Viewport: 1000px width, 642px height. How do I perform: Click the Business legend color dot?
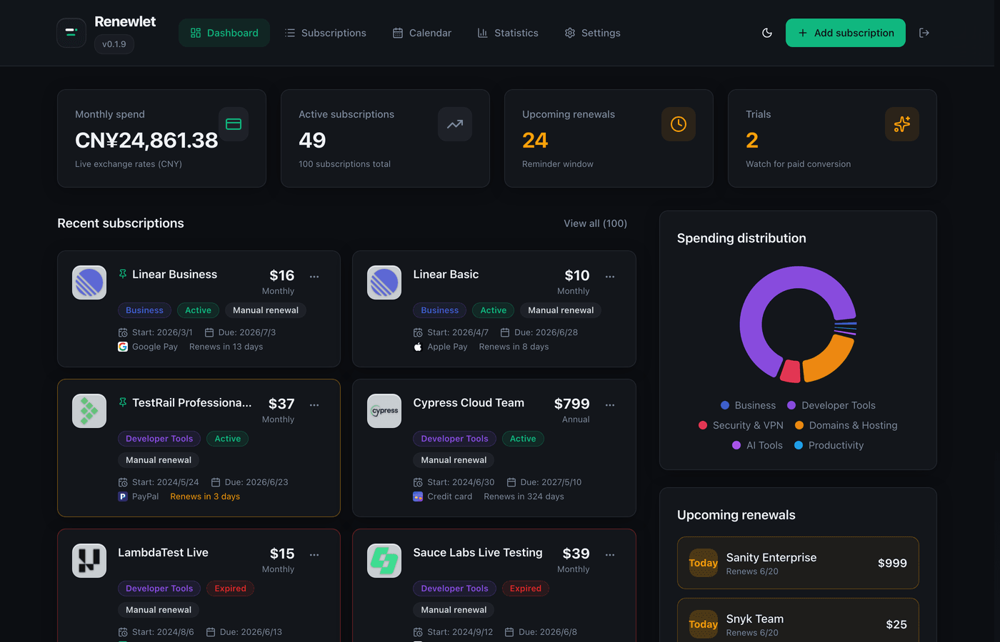(725, 405)
